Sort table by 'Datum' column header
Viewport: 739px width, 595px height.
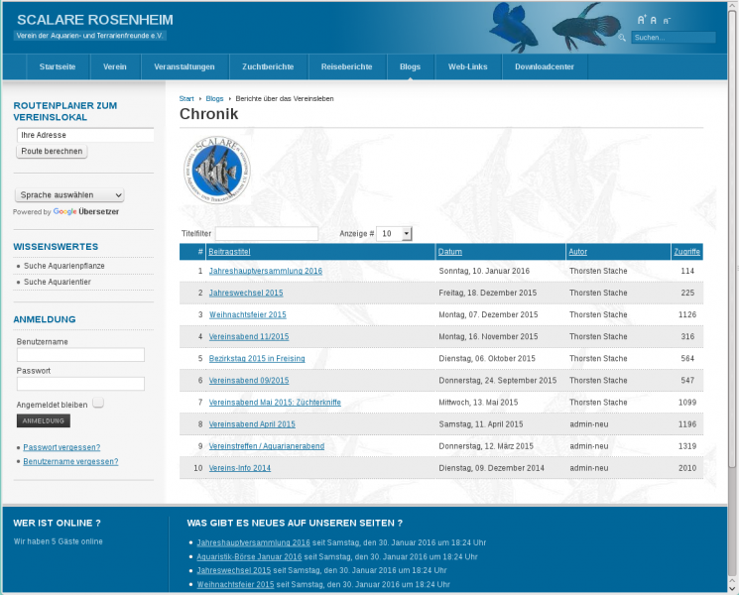[x=450, y=252]
